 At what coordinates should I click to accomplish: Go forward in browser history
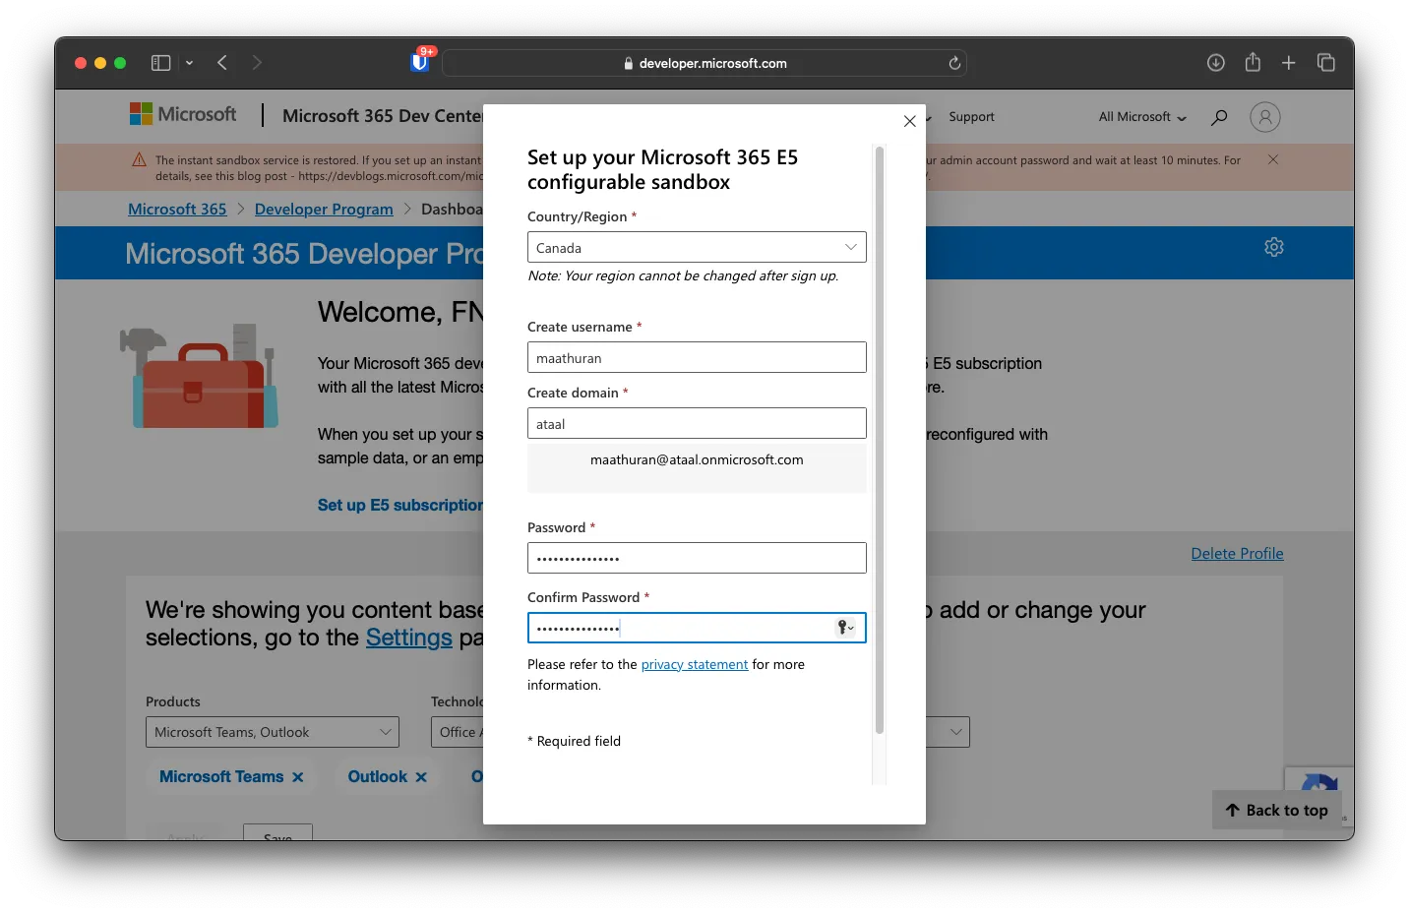(257, 63)
